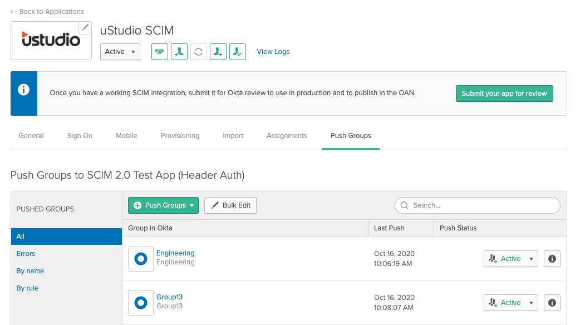Filter pushed groups By rule
Viewport: 585px width, 325px height.
[x=27, y=288]
